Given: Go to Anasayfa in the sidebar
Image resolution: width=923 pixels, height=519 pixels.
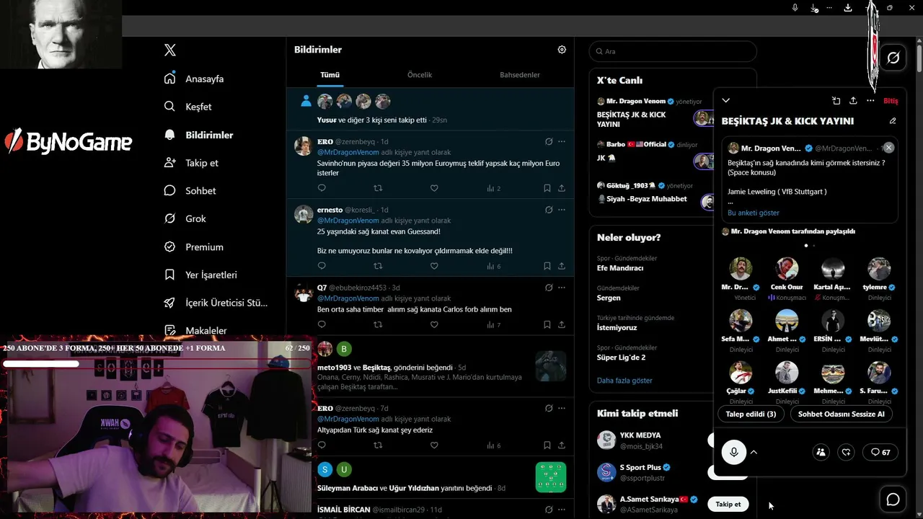Looking at the screenshot, I should pyautogui.click(x=195, y=79).
